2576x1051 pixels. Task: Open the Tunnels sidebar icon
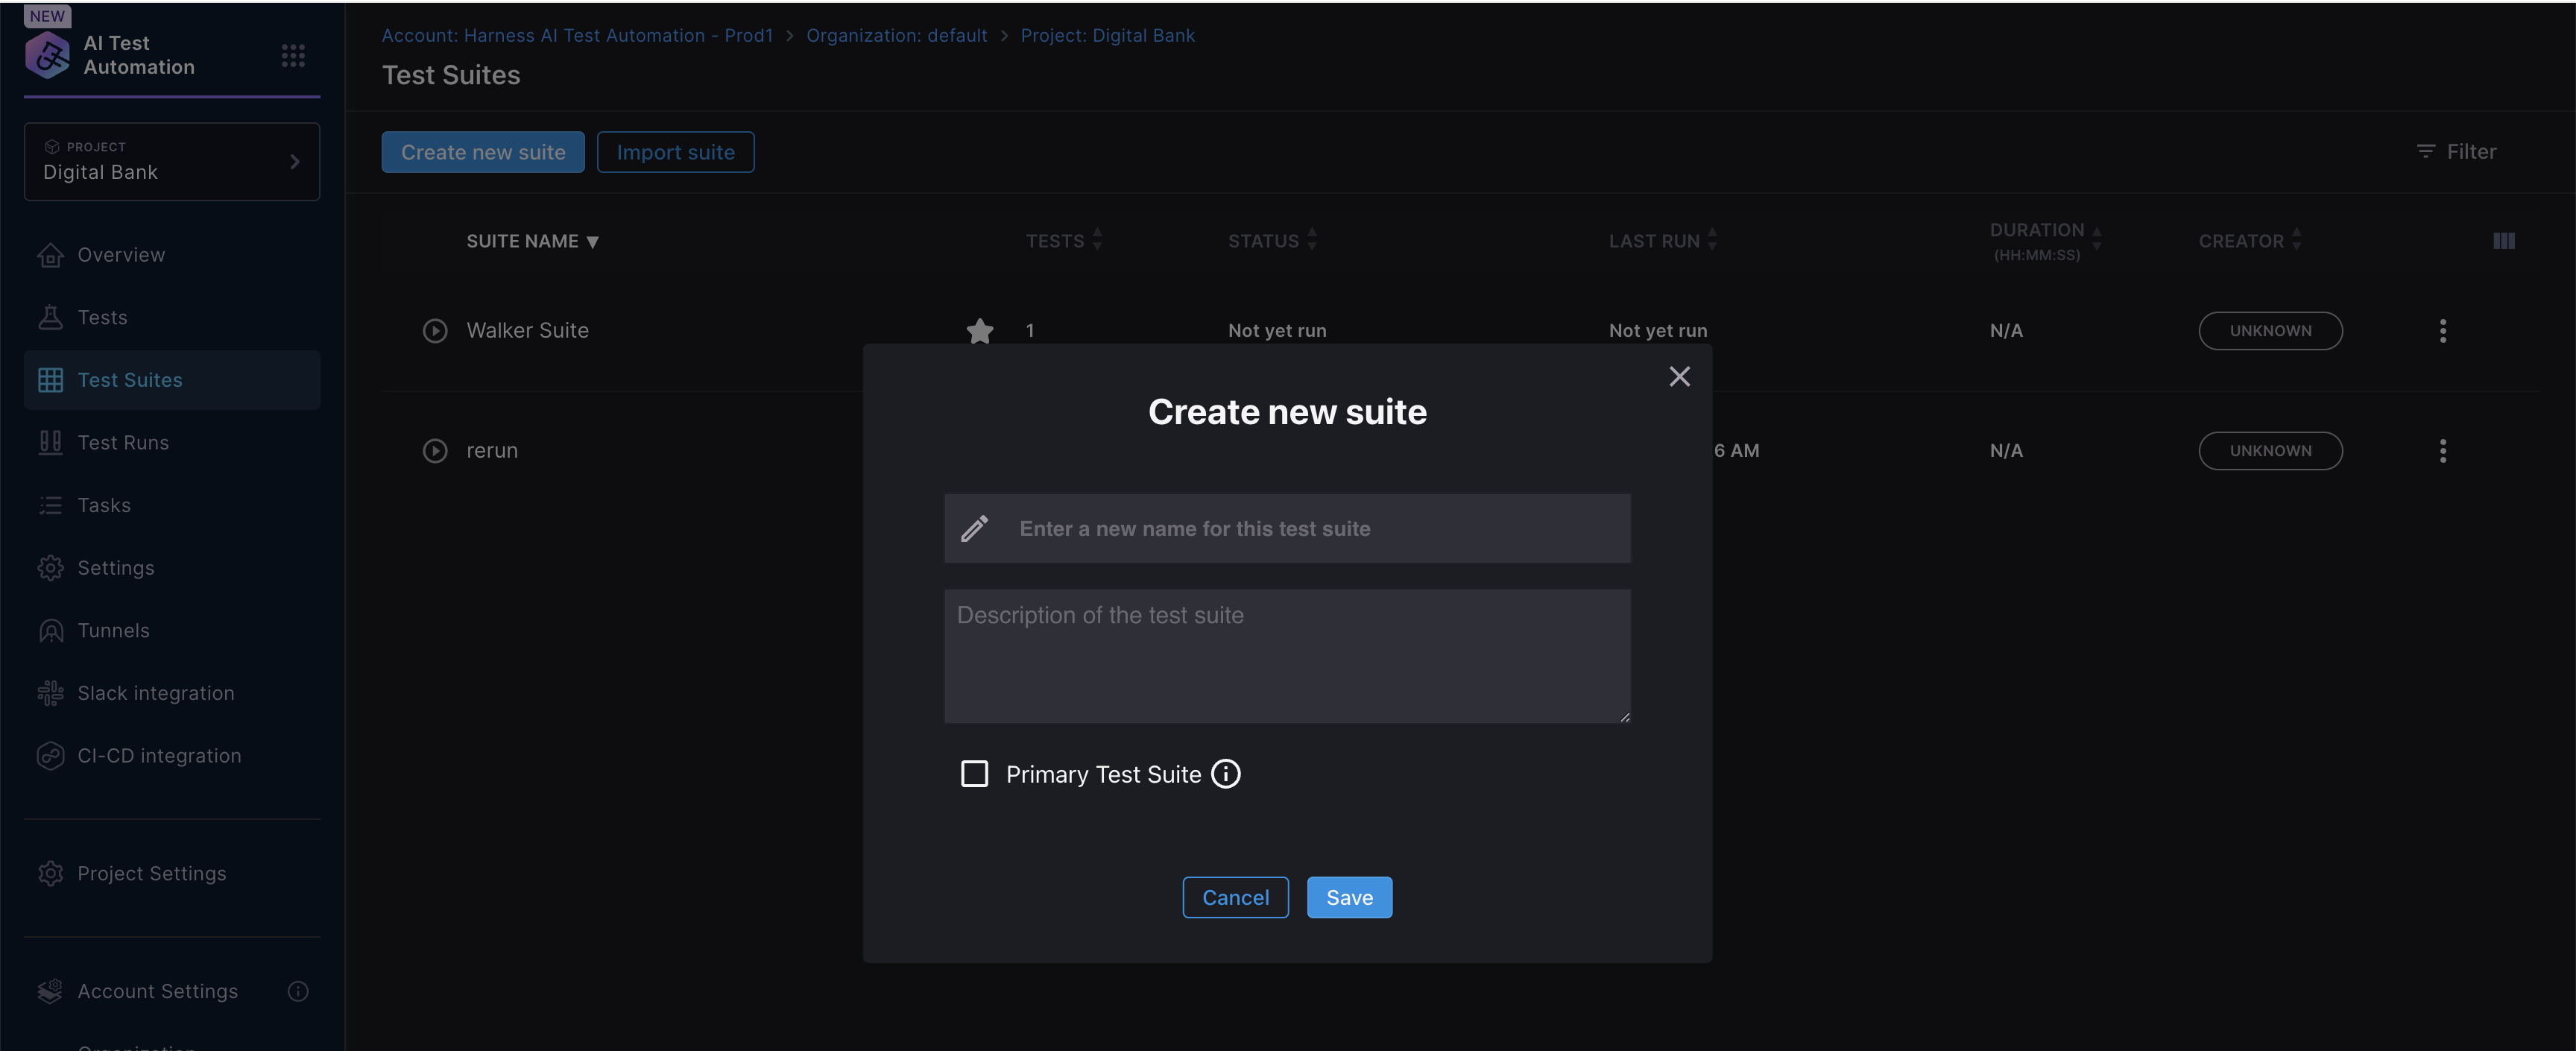(x=51, y=630)
